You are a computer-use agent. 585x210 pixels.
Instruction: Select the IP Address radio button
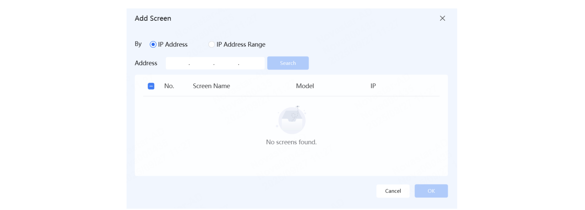pyautogui.click(x=153, y=44)
